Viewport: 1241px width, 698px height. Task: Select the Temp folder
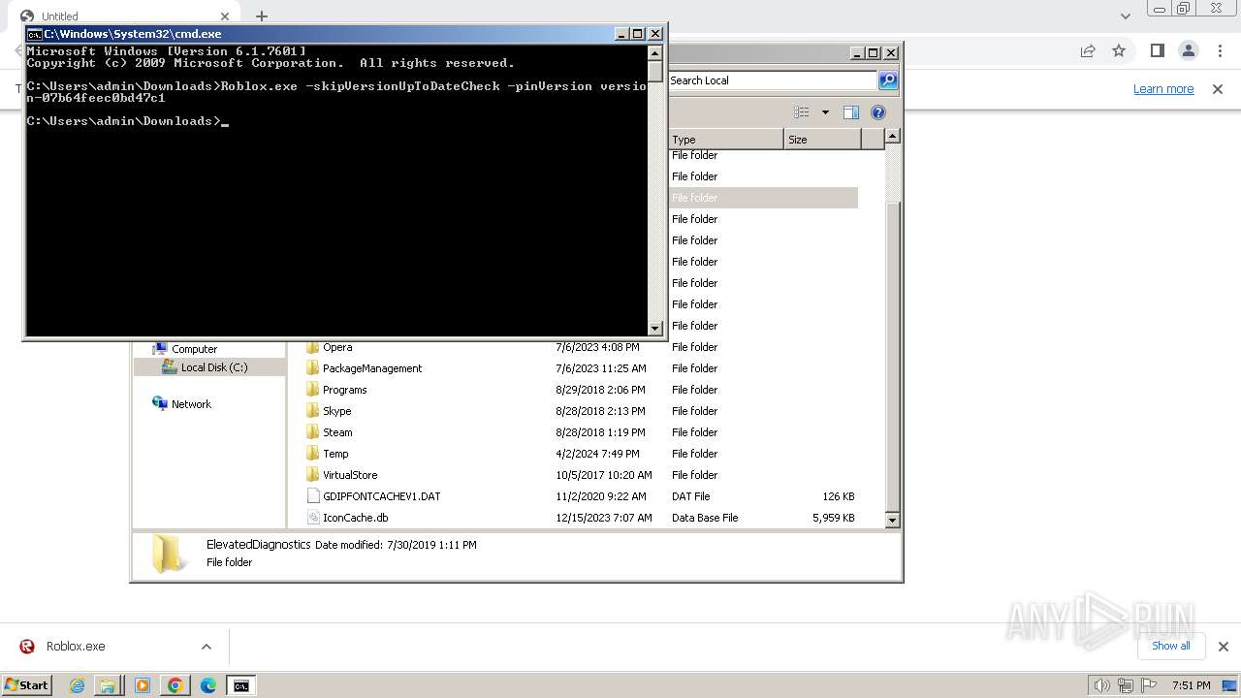pos(335,454)
